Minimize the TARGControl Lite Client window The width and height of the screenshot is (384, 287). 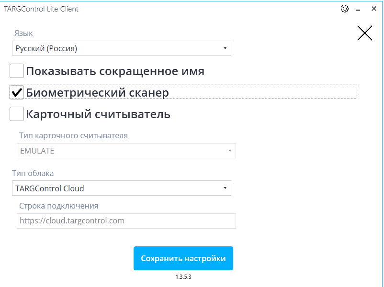click(358, 9)
